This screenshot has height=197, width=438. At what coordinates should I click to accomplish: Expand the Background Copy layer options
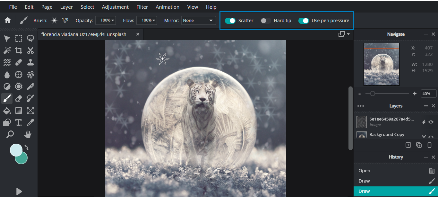tap(424, 136)
